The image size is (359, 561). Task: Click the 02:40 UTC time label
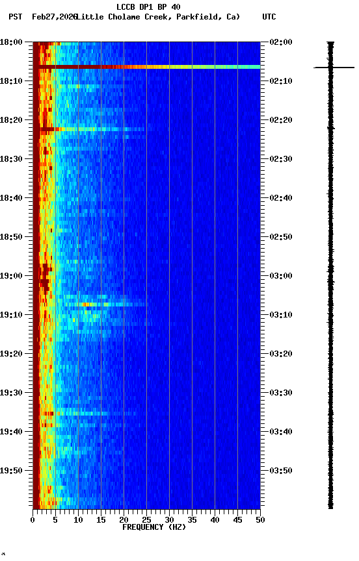click(x=281, y=198)
